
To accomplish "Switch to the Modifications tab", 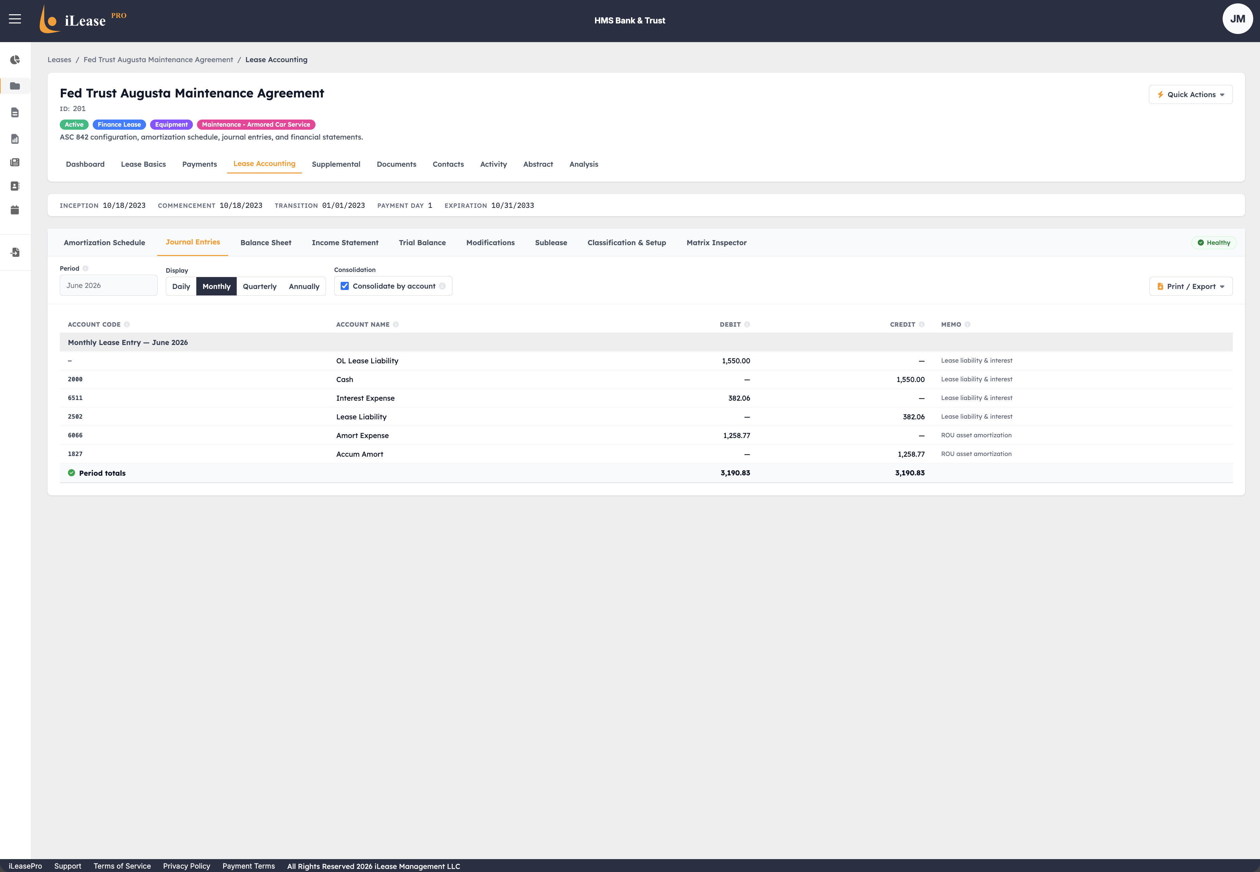I will click(490, 243).
